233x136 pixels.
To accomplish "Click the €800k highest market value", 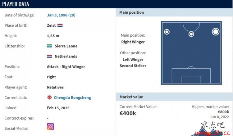I will coord(223,112).
